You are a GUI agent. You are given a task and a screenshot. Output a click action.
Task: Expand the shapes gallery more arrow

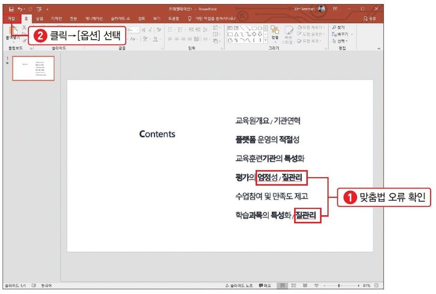pyautogui.click(x=266, y=40)
